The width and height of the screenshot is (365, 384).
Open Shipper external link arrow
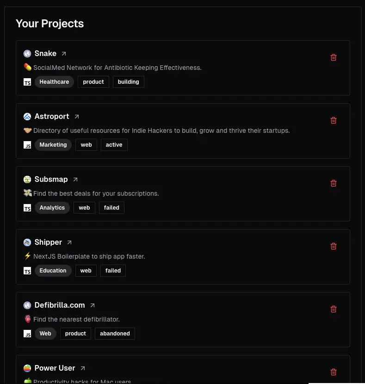(69, 242)
